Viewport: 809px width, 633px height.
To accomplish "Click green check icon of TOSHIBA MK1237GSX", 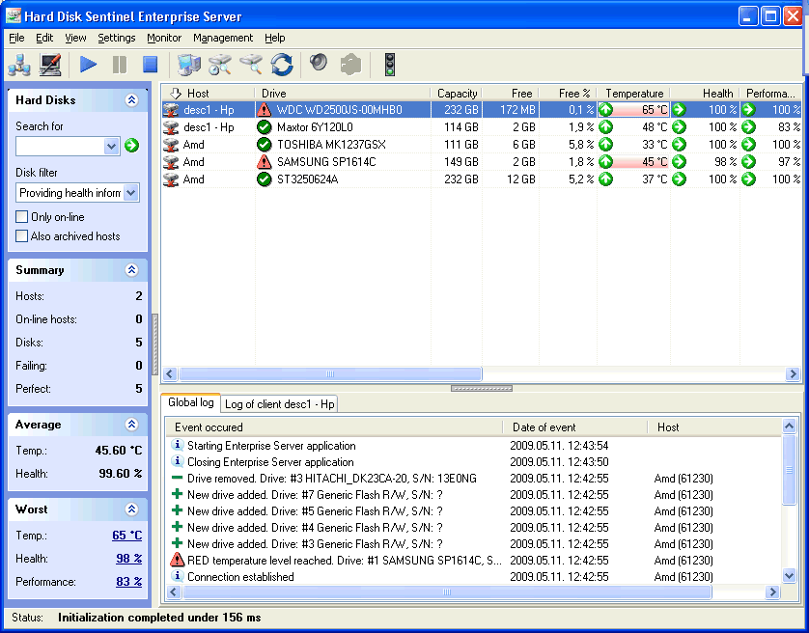I will click(264, 145).
